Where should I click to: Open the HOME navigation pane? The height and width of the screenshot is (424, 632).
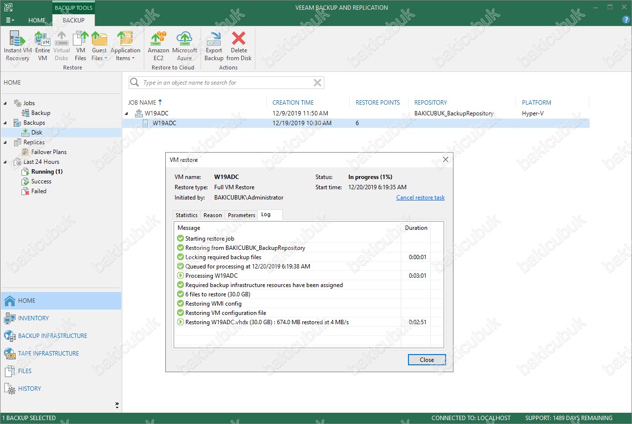(x=61, y=301)
